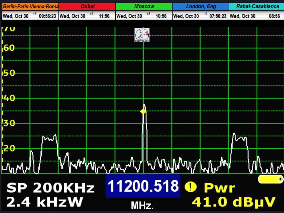Click the 2.4 kHzW bandwidth setting
284x213 pixels.
[44, 202]
